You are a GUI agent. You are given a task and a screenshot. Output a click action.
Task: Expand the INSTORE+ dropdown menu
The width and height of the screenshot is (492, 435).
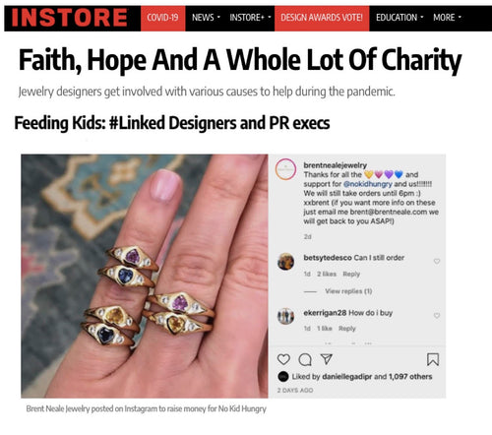click(x=250, y=18)
